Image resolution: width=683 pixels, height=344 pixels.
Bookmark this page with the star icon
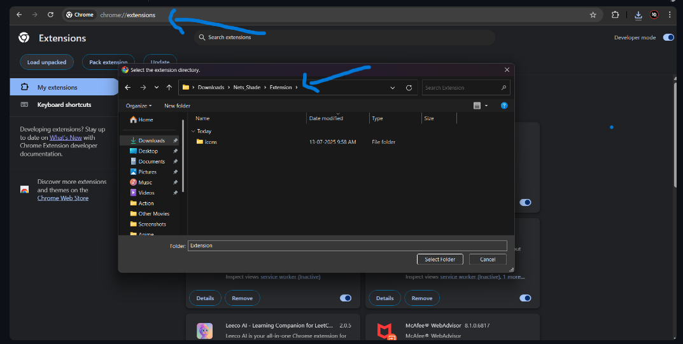click(593, 15)
